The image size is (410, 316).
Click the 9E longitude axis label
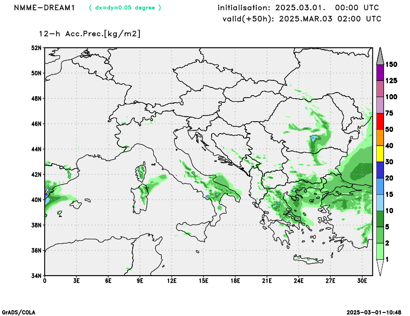(140, 281)
